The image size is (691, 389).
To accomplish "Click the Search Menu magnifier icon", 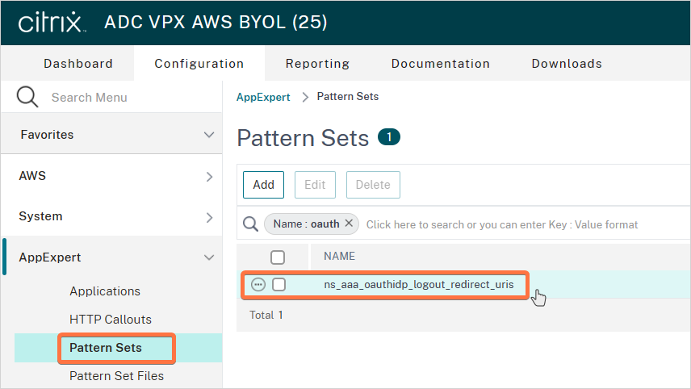I will (27, 97).
